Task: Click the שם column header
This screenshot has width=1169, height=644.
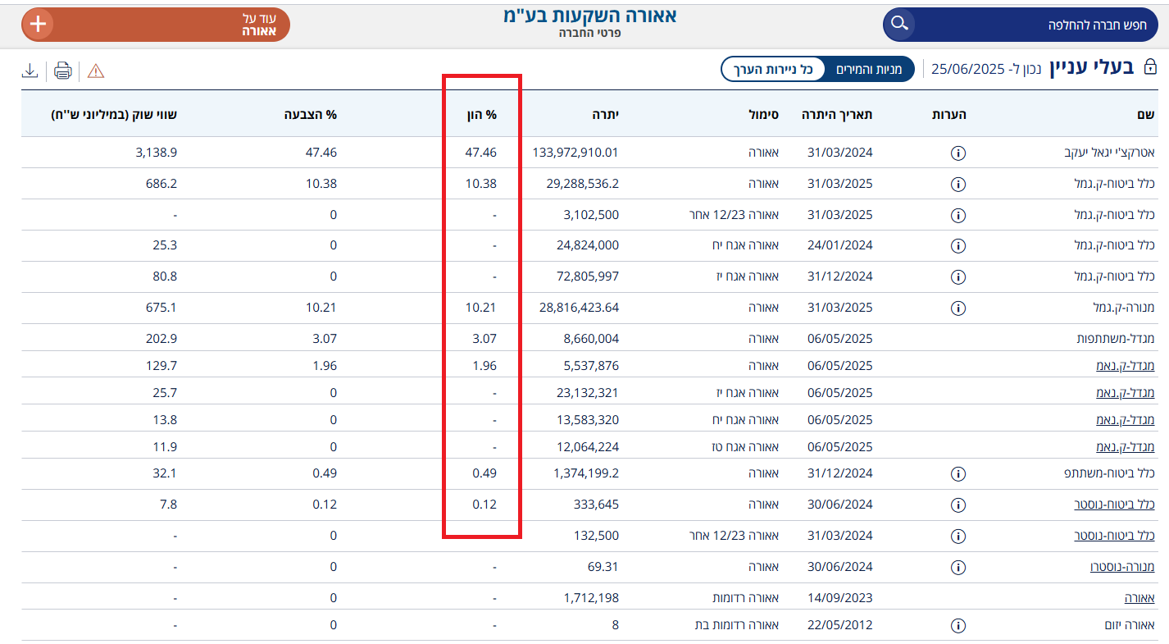Action: coord(1146,115)
